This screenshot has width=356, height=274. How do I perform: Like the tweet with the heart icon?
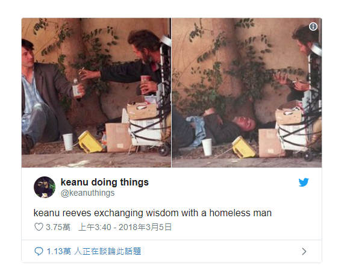tap(39, 227)
